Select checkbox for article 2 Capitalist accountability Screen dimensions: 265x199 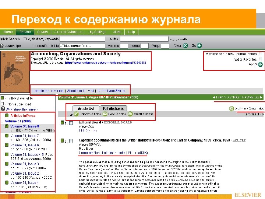tap(71, 141)
